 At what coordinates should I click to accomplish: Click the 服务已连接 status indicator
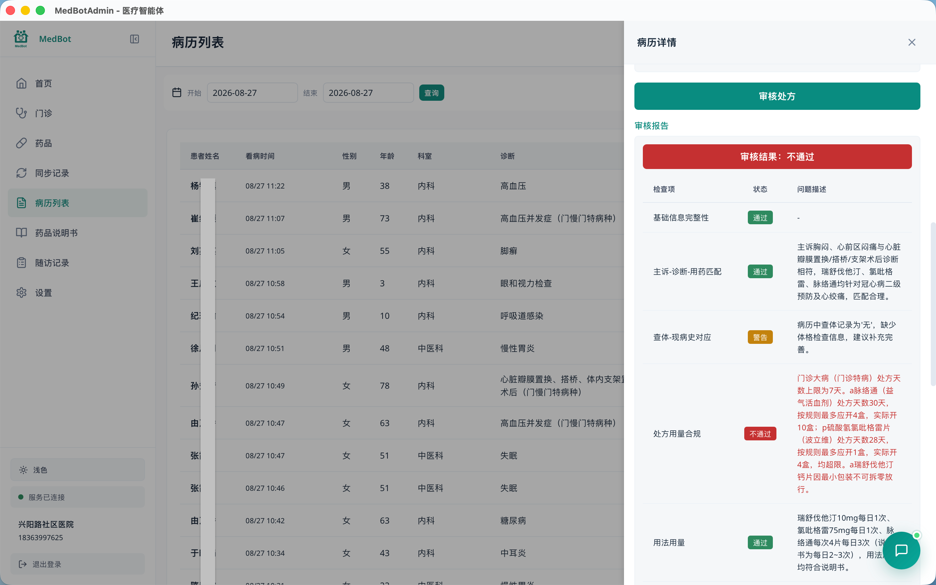point(77,497)
